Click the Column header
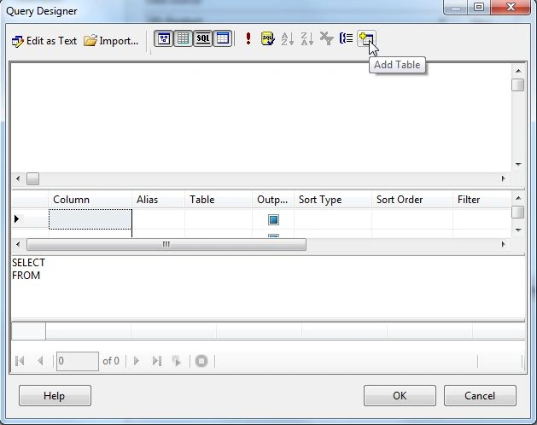 [x=90, y=200]
